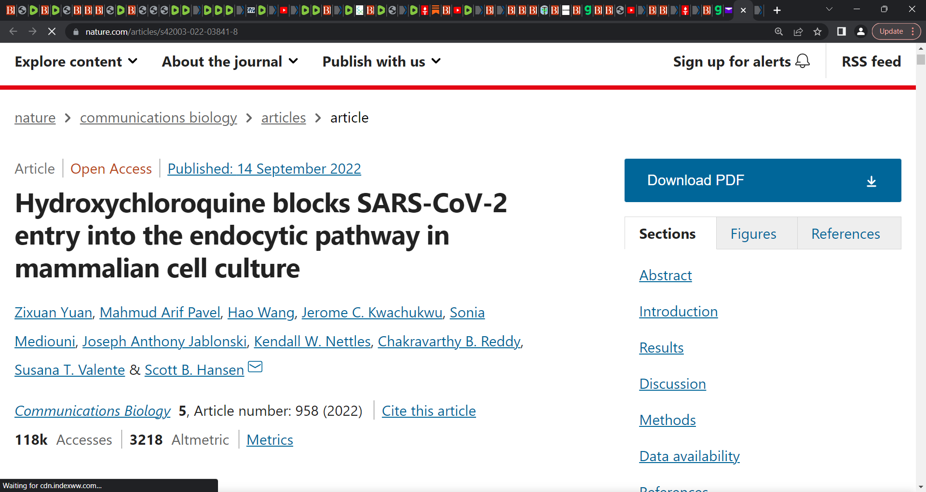Screen dimensions: 926x492
Task: Click the Open Access label
Action: click(x=111, y=169)
